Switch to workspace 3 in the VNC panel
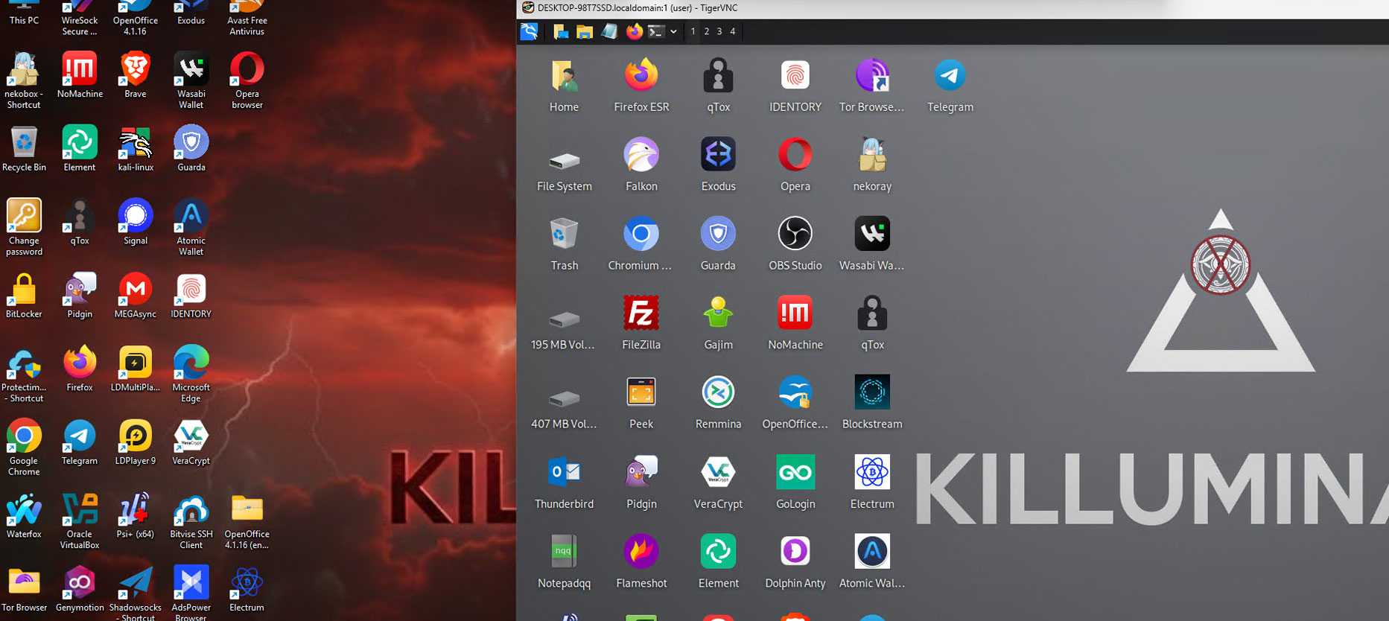The height and width of the screenshot is (621, 1389). [x=719, y=31]
